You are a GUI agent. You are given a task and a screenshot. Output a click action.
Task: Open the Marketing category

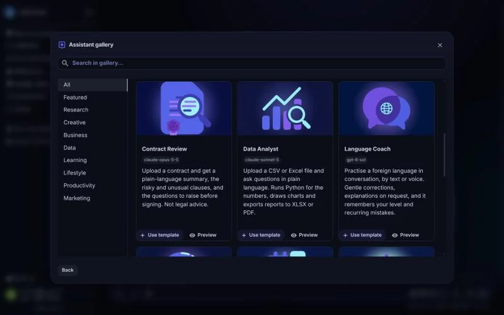click(x=93, y=198)
